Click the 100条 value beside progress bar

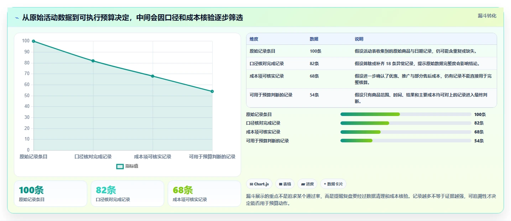click(480, 114)
